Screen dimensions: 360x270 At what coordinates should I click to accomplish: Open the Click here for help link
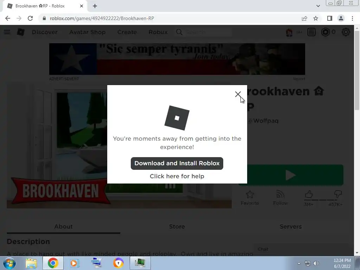177,176
